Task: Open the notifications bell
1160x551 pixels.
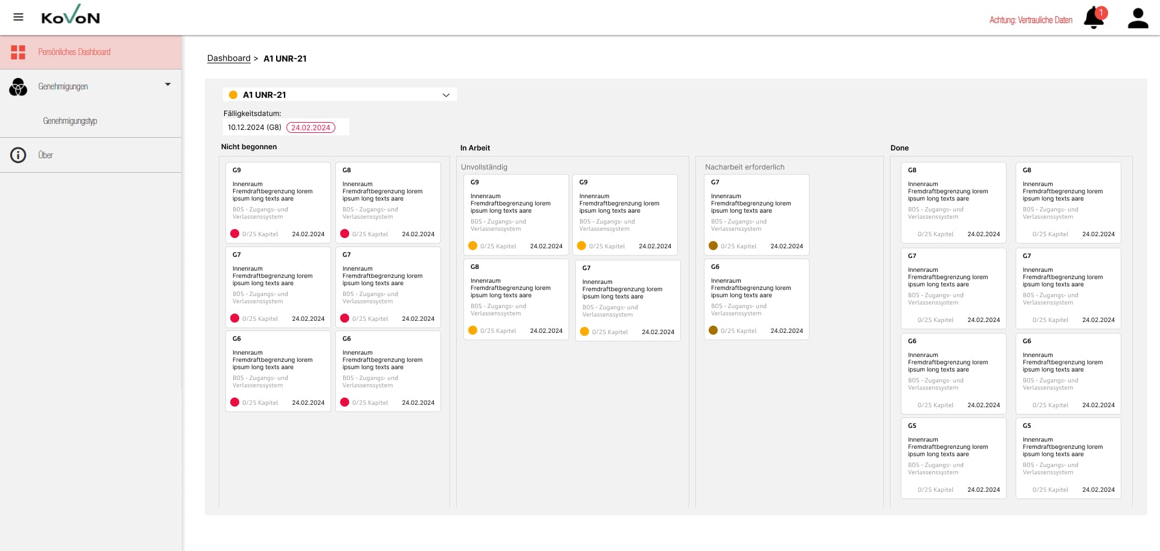Action: pyautogui.click(x=1093, y=19)
